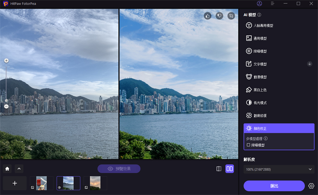Switch to side-by-side compare view
This screenshot has height=195, width=318.
229,169
